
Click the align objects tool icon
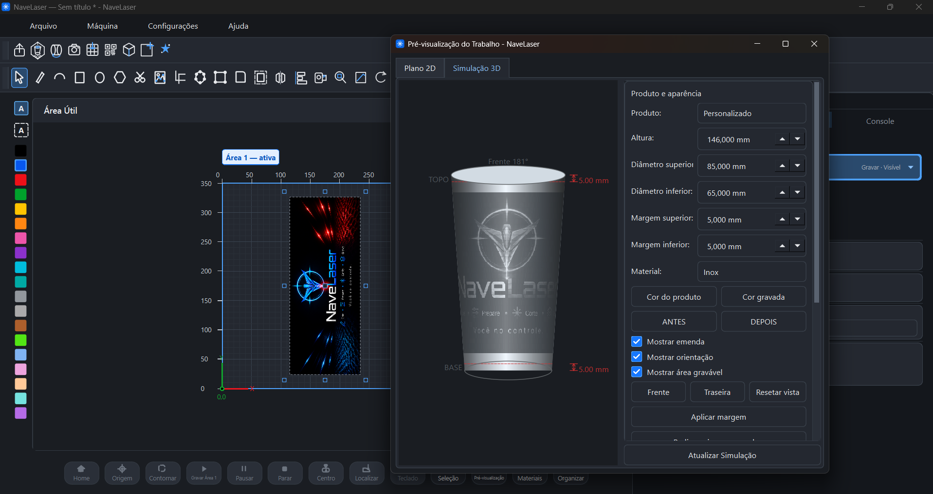point(301,78)
